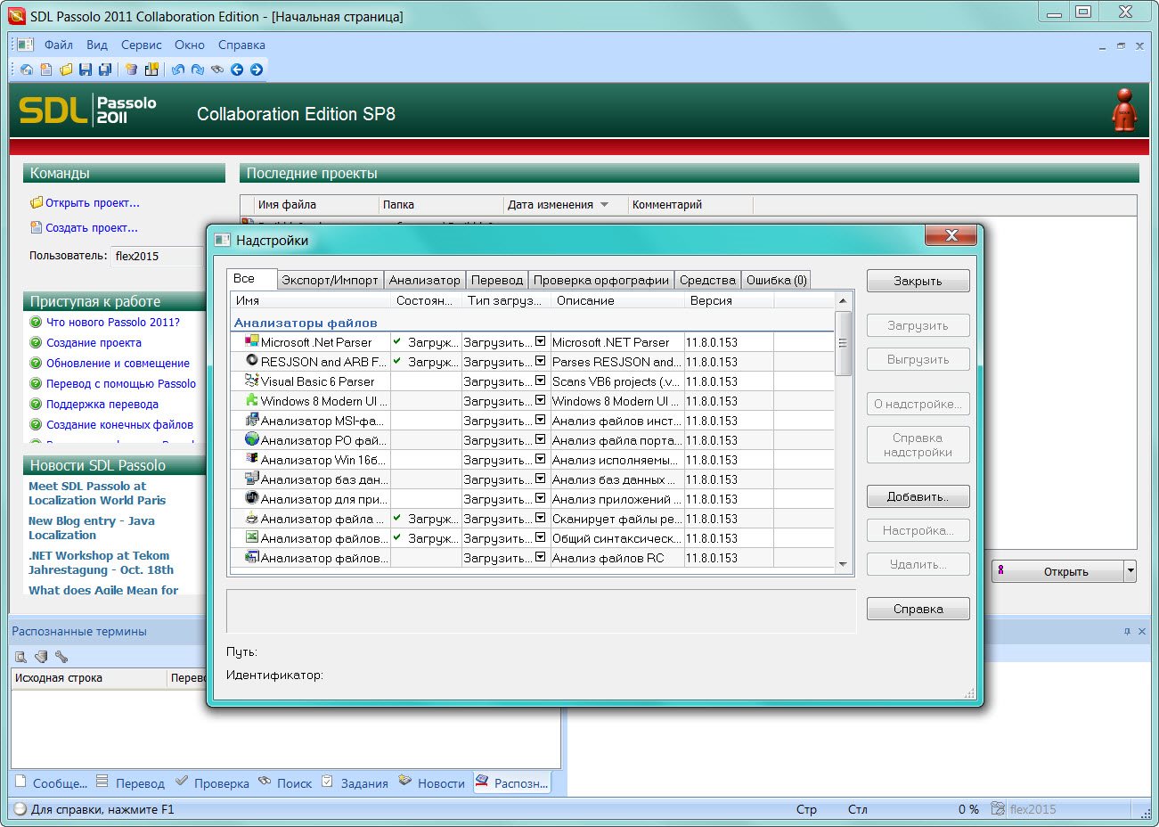The height and width of the screenshot is (827, 1159).
Task: Open load type dropdown for Visual Basic 6 Parser
Action: tap(540, 381)
